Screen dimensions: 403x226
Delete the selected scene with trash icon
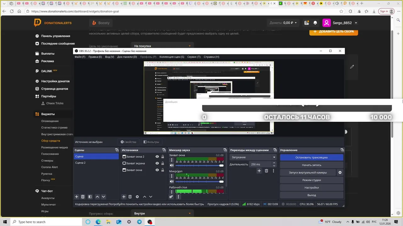pos(83,197)
